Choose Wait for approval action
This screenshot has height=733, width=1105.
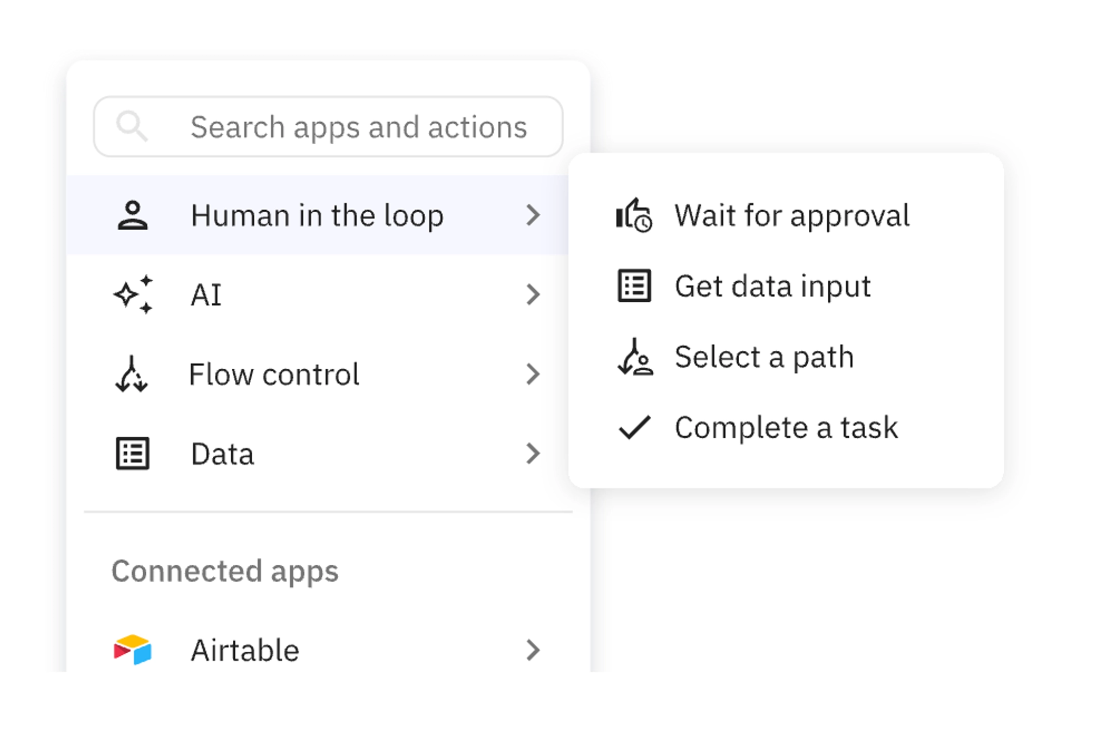tap(791, 215)
